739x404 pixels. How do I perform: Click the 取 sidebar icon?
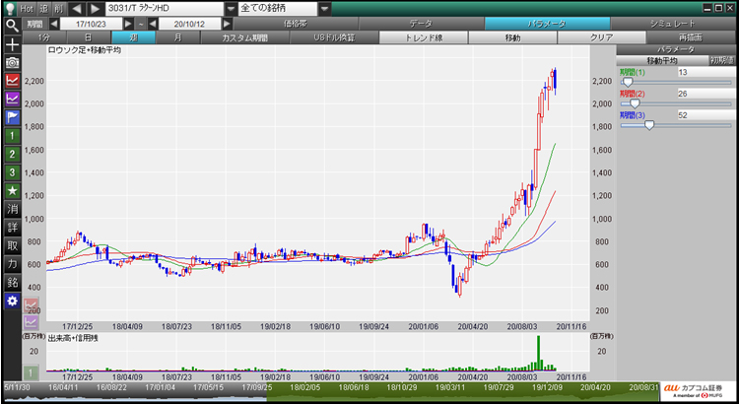12,245
